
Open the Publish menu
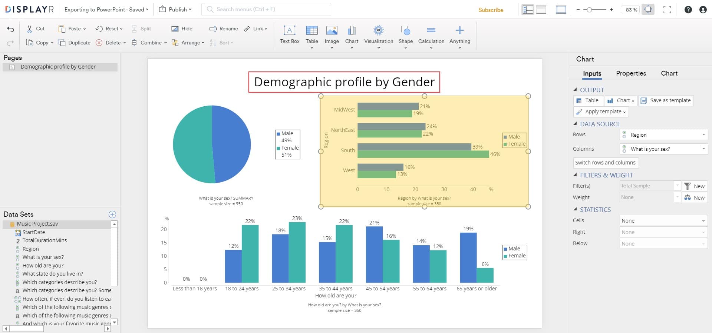175,10
